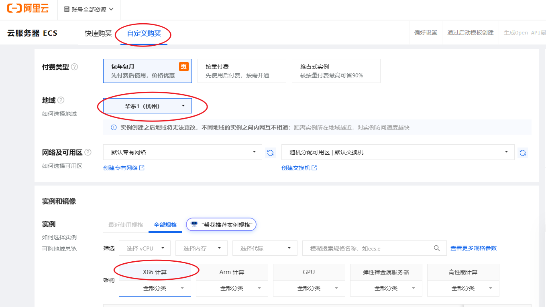Open 默认专有网络 VPC dropdown
The width and height of the screenshot is (546, 307).
pos(183,152)
